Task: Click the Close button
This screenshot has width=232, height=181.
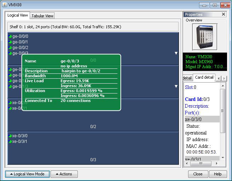Action: [x=198, y=174]
